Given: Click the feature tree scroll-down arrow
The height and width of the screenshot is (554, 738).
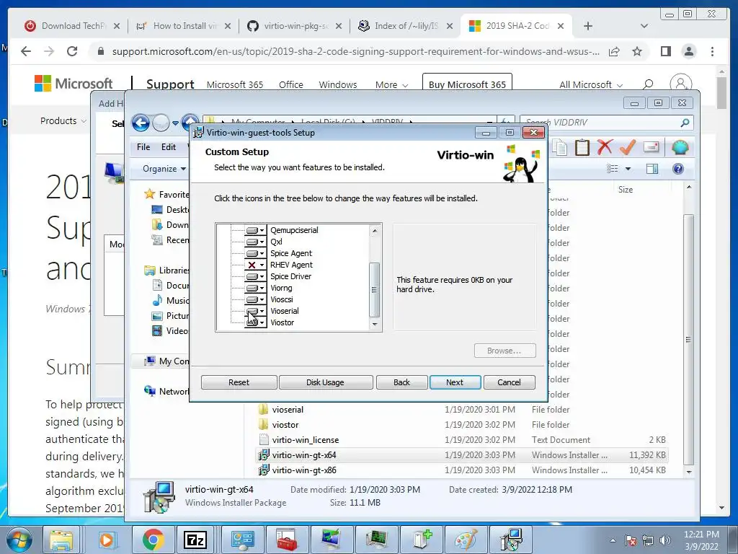Looking at the screenshot, I should 375,324.
